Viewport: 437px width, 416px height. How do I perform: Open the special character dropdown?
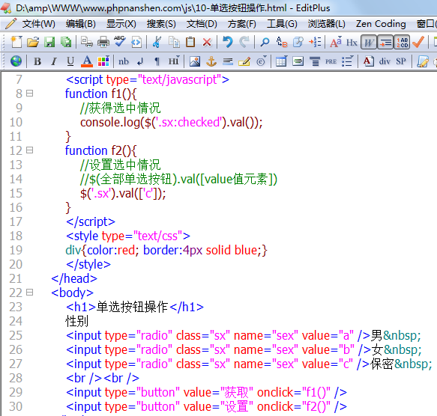pos(261,61)
